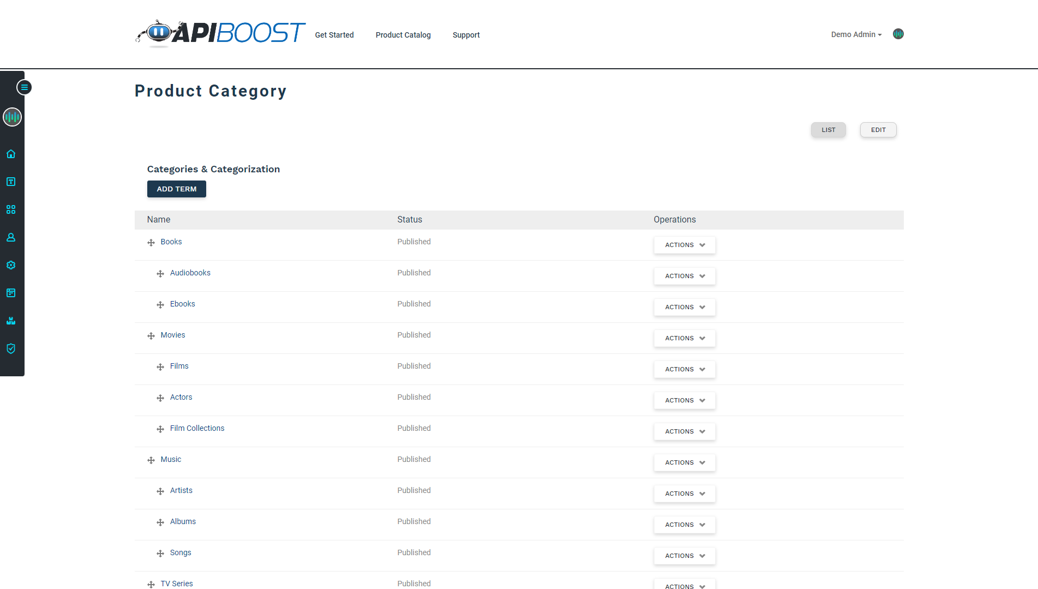The height and width of the screenshot is (589, 1038).
Task: Toggle the sidebar hamburger menu button
Action: [24, 87]
